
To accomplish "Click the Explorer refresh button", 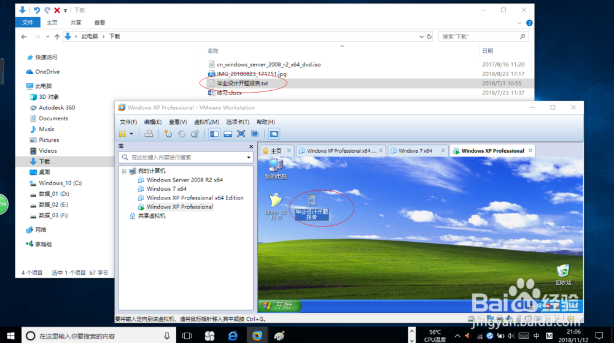I will click(x=429, y=37).
